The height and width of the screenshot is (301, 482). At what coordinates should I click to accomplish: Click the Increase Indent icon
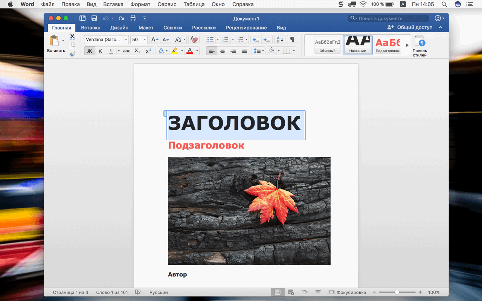click(267, 40)
